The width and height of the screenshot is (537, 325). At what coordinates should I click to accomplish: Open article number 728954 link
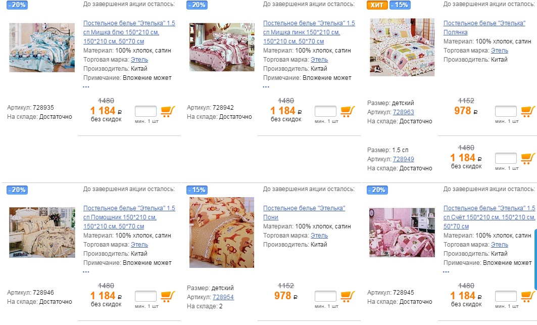tap(223, 297)
